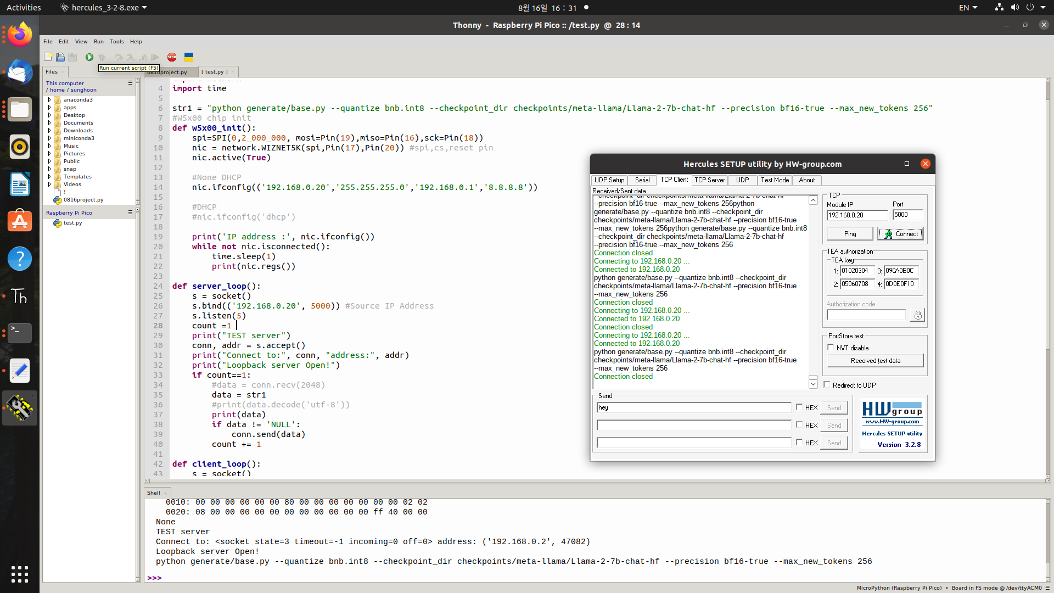Screen dimensions: 1054x593
Task: Click the Port field showing 5000
Action: tap(907, 215)
